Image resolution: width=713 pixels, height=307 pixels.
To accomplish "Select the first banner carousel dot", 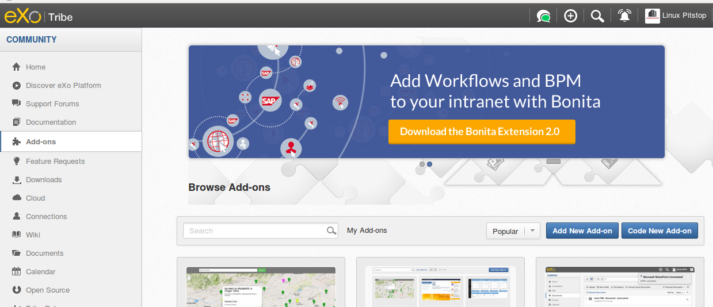I will pos(422,164).
